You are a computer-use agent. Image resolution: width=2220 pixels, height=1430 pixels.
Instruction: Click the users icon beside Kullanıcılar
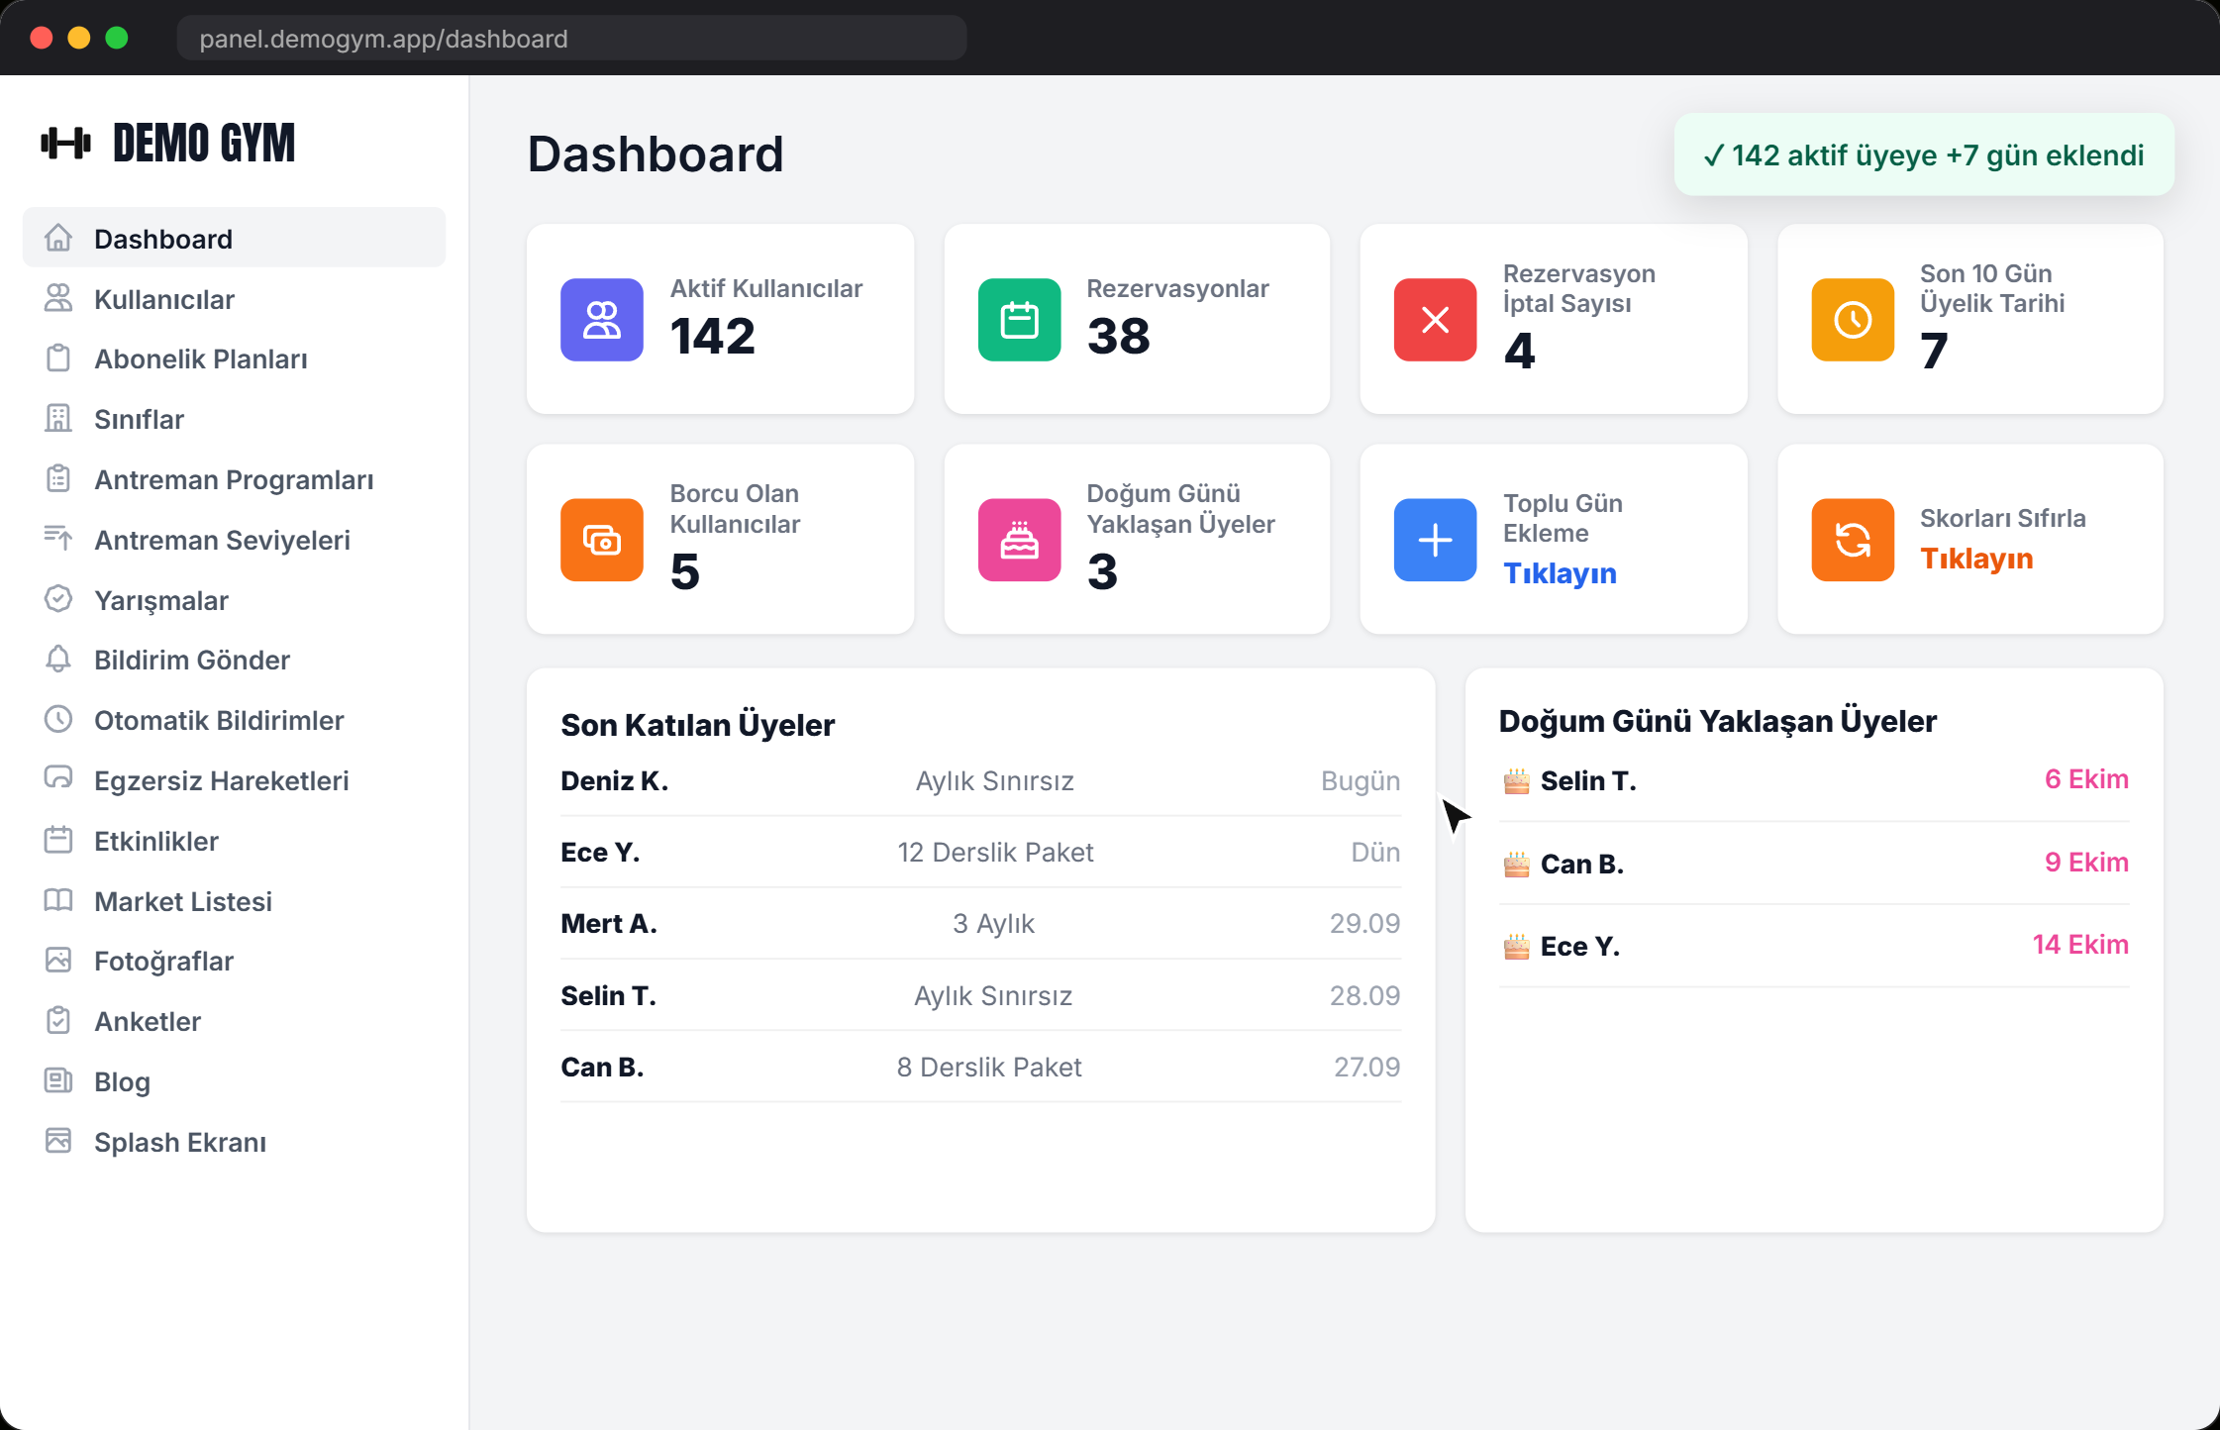pyautogui.click(x=58, y=298)
